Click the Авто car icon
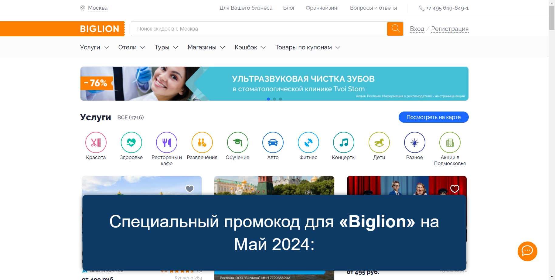The image size is (555, 280). [273, 142]
